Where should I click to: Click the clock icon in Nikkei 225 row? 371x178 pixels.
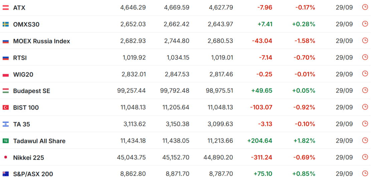click(365, 157)
